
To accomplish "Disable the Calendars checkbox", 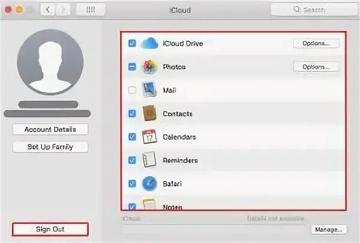I will [x=132, y=136].
